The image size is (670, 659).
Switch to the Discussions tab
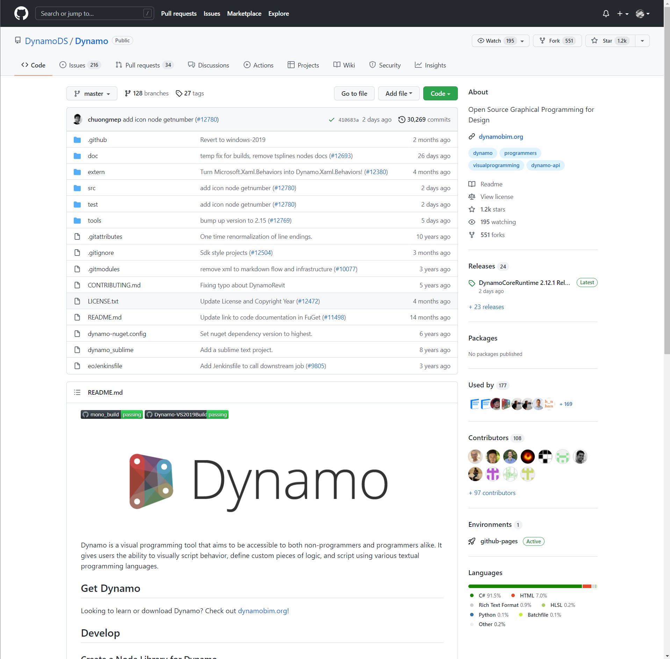point(208,65)
